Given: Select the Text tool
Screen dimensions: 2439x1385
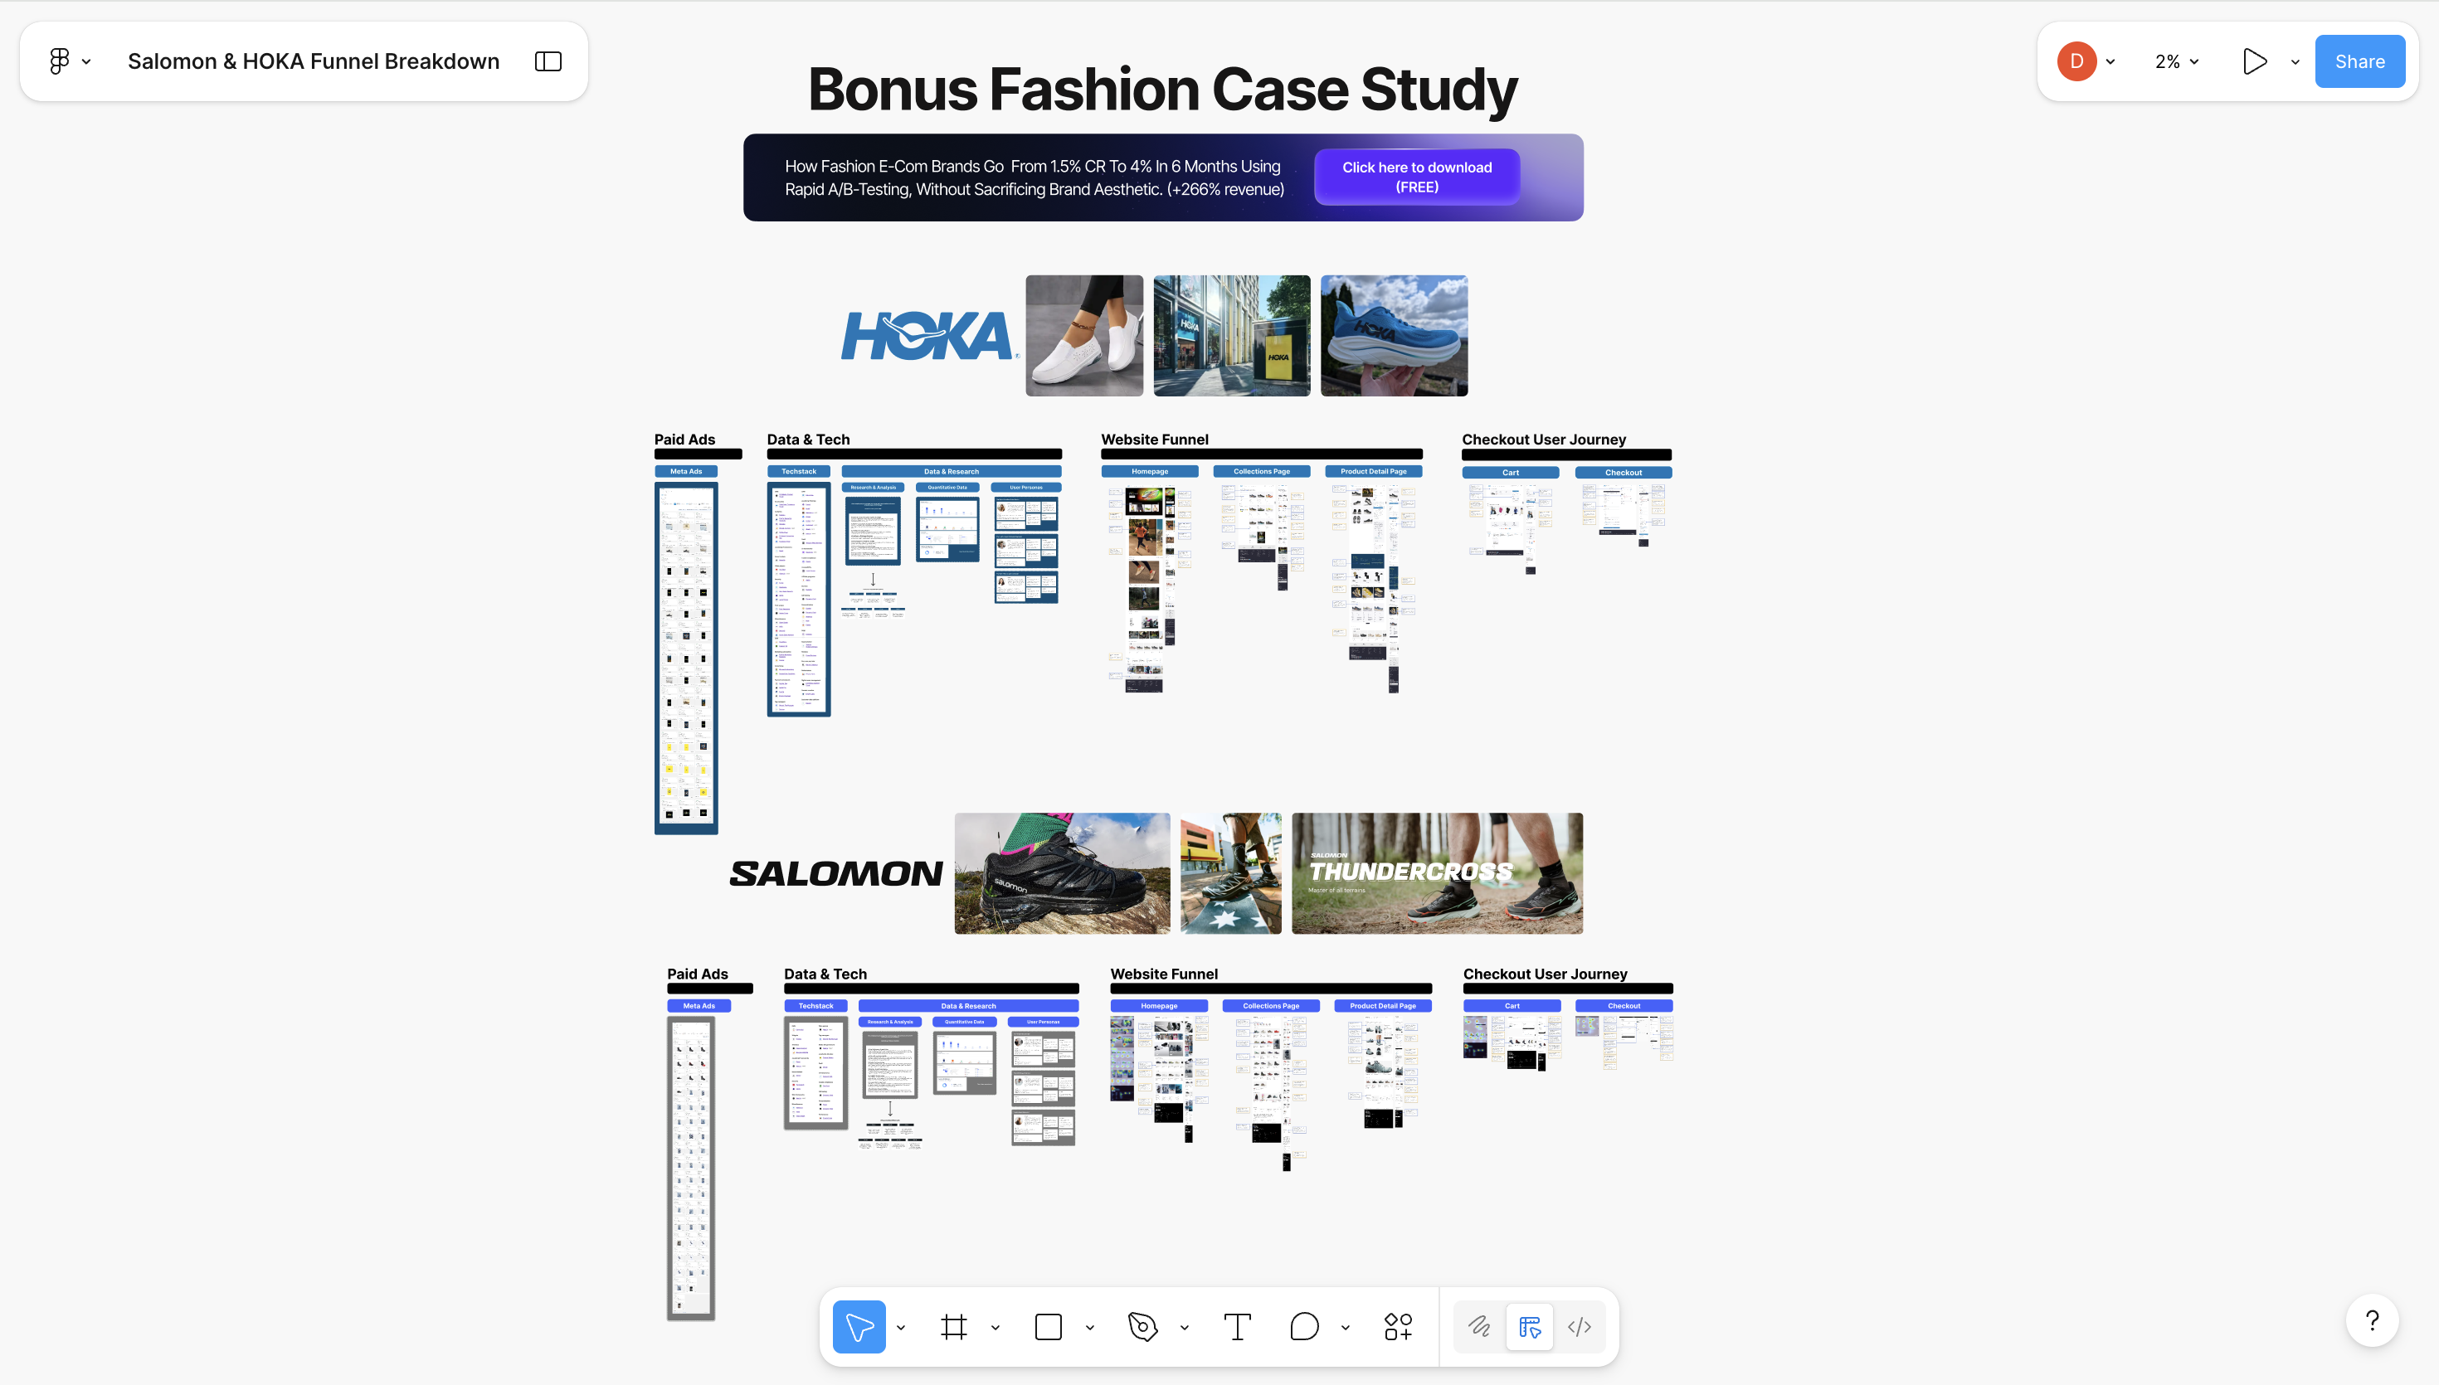Looking at the screenshot, I should pyautogui.click(x=1237, y=1326).
